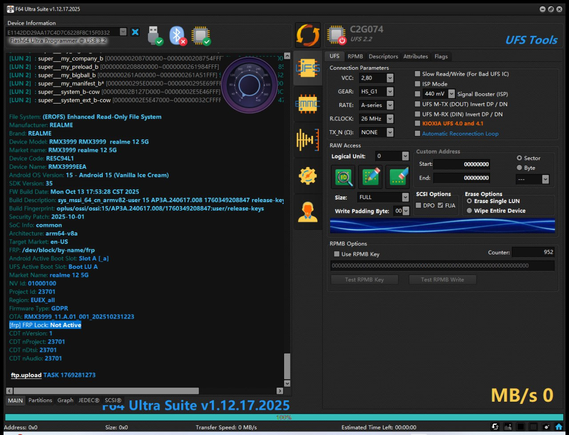Switch to the Descriptors tab

coord(383,56)
